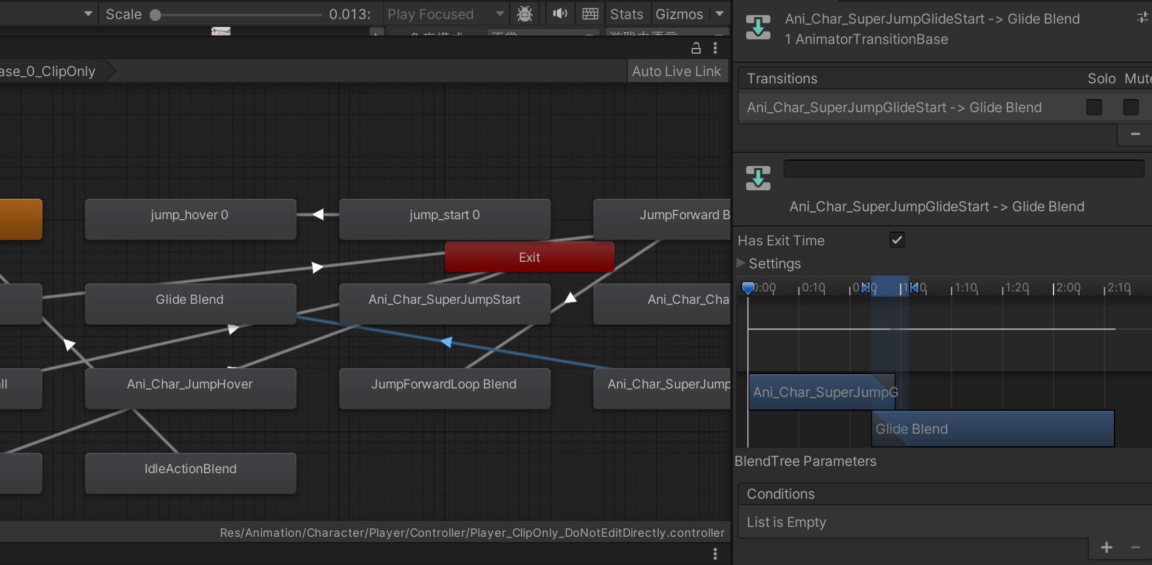The image size is (1152, 565).
Task: Select the blue Glide Blend transition arrow
Action: point(447,342)
